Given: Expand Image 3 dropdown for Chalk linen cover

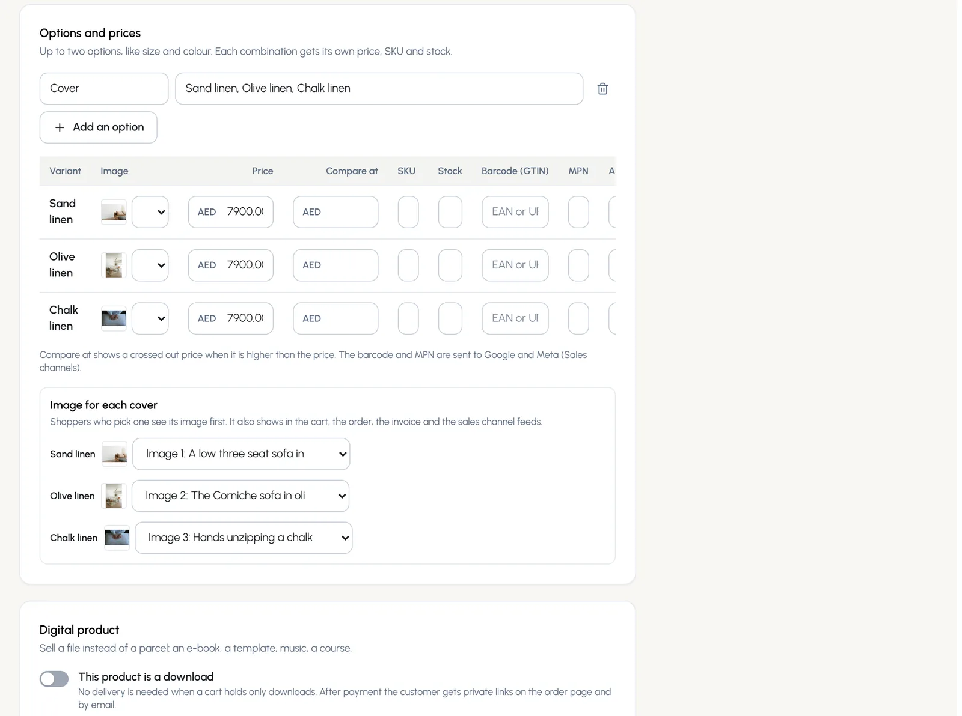Looking at the screenshot, I should [244, 538].
